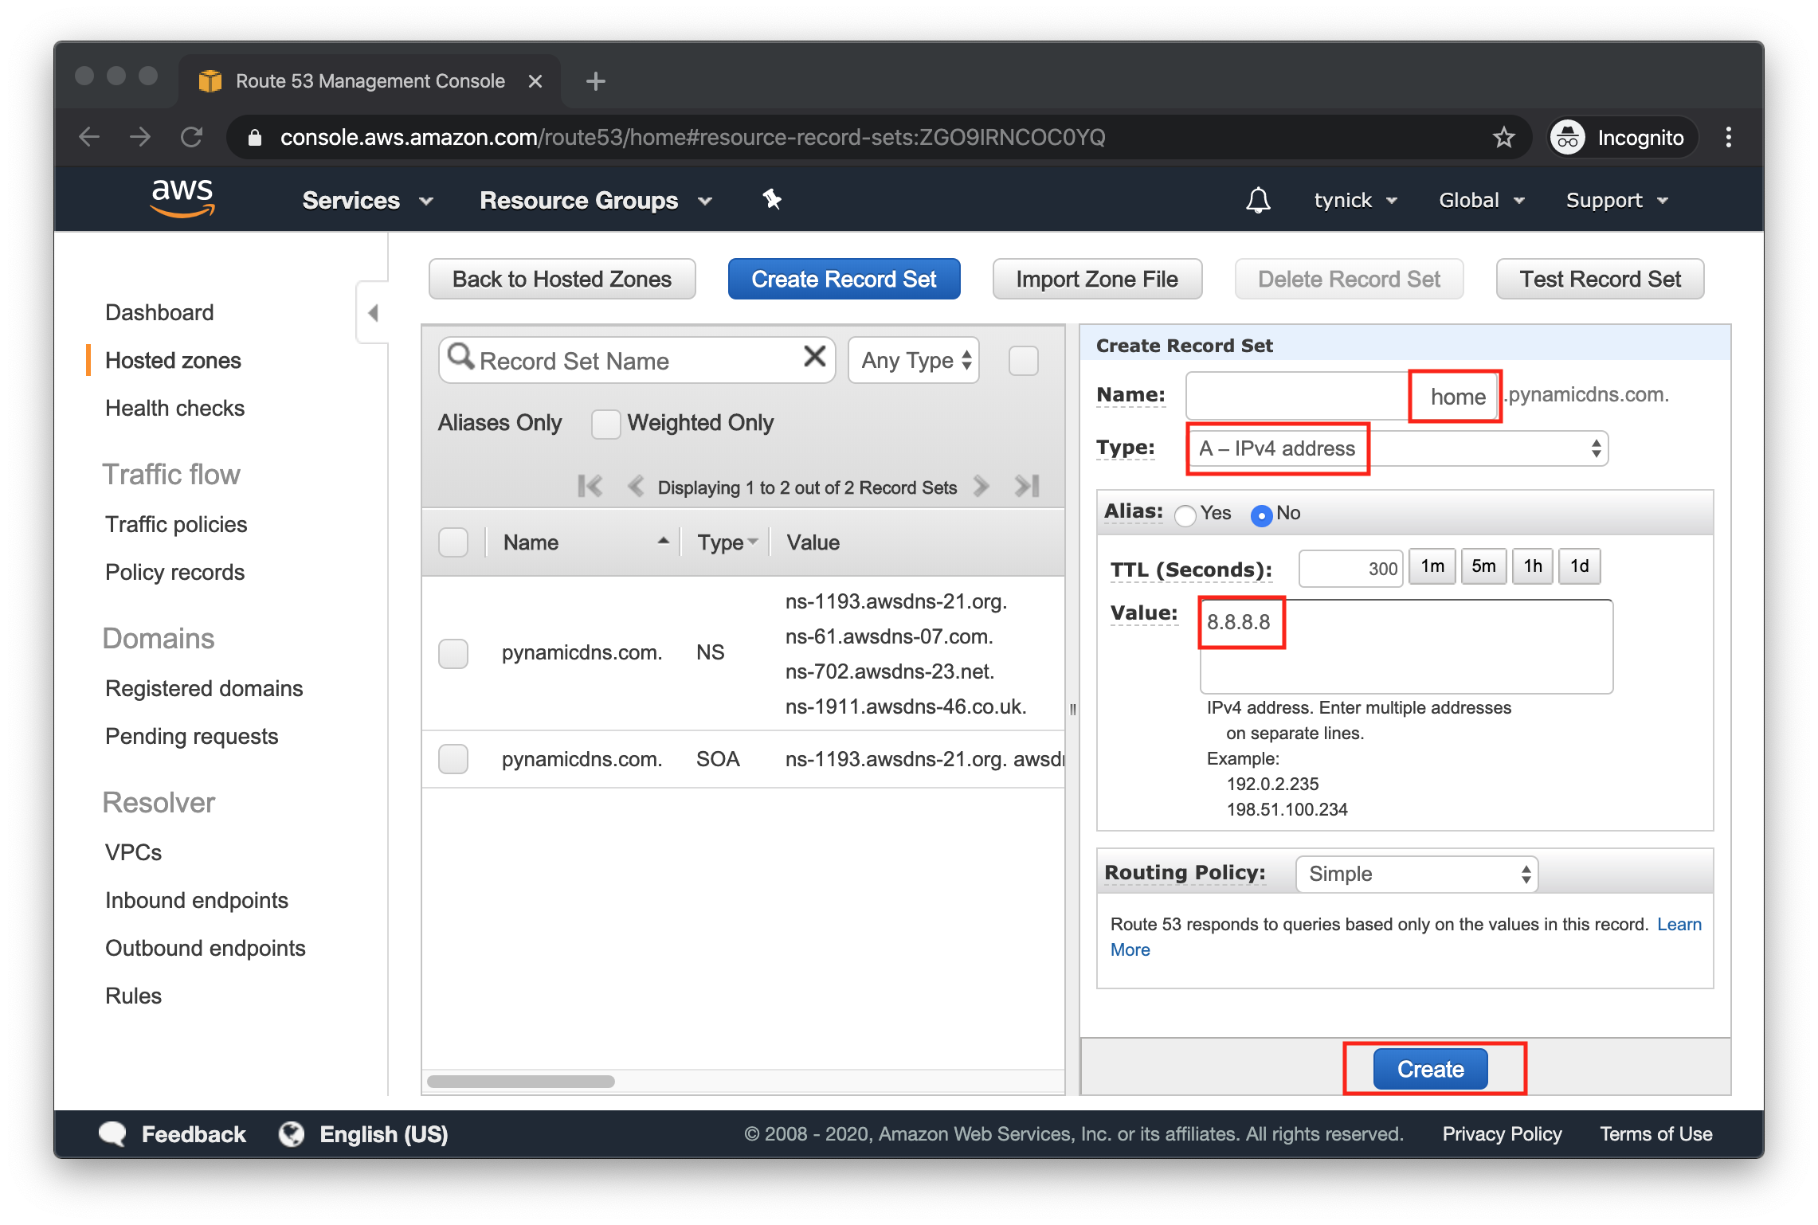
Task: Open Registered domains in sidebar
Action: [204, 688]
